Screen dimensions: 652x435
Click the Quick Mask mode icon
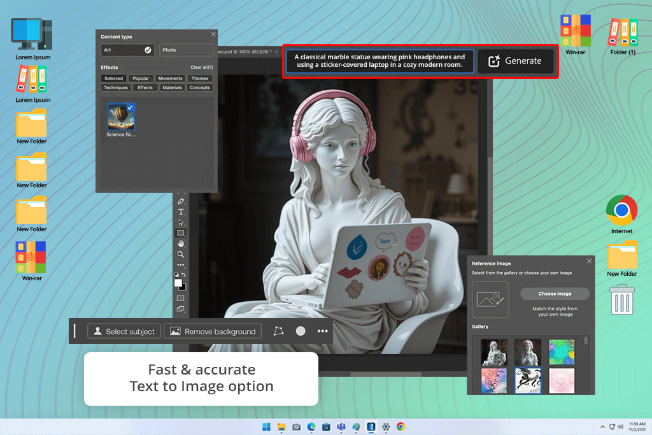pos(181,297)
